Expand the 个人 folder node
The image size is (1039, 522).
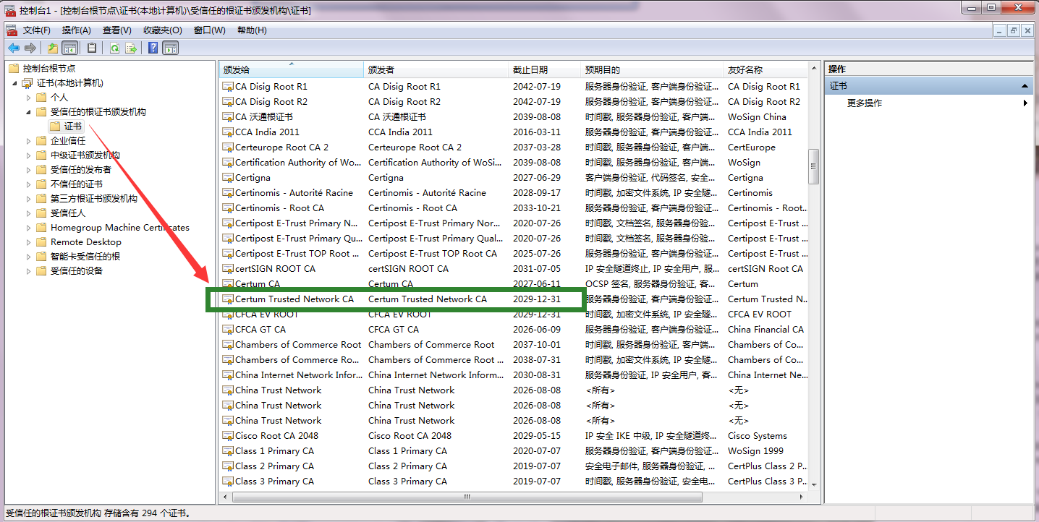click(x=29, y=98)
